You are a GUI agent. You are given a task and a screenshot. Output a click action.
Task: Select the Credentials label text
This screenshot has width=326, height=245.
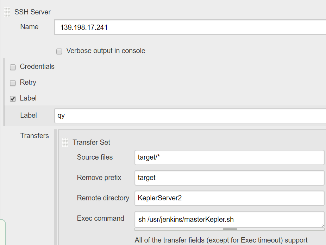tap(37, 66)
